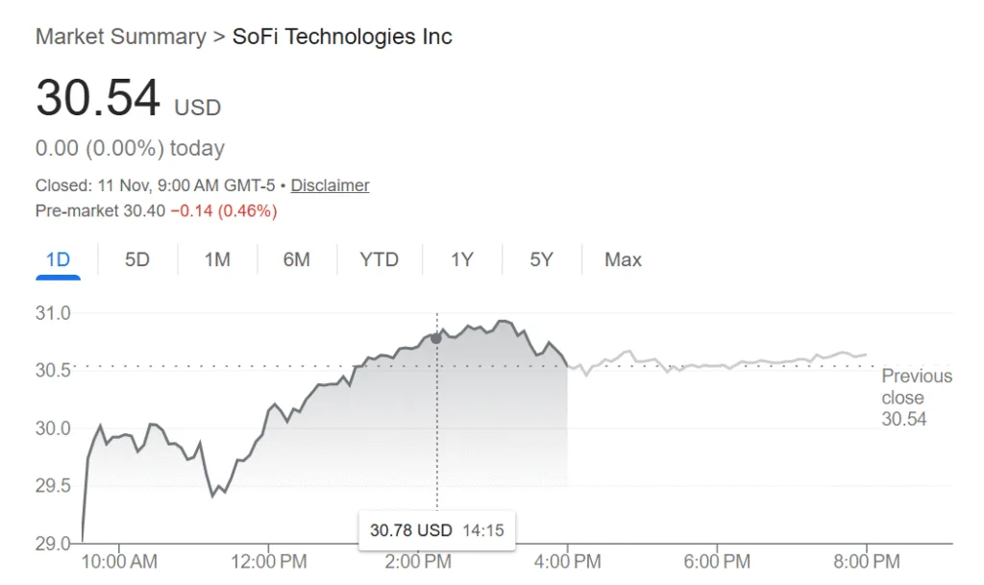Open the 5Y historical view

(x=539, y=259)
